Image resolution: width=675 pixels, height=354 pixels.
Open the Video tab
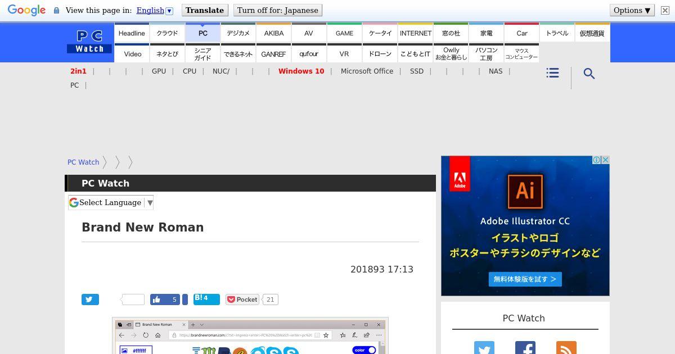pos(132,54)
